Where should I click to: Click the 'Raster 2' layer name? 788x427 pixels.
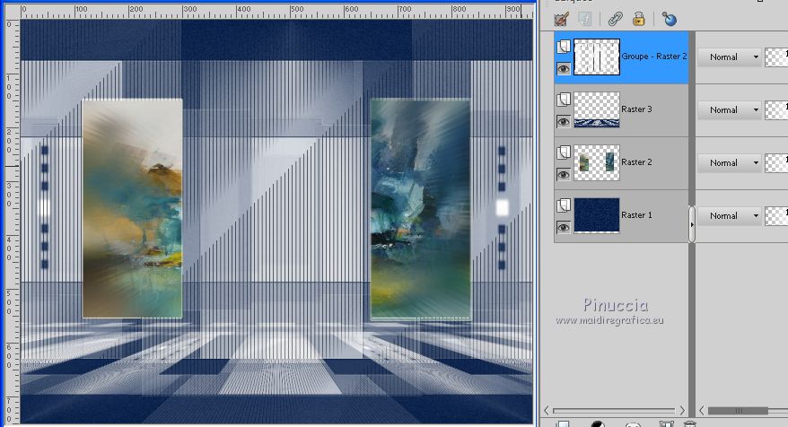[636, 161]
